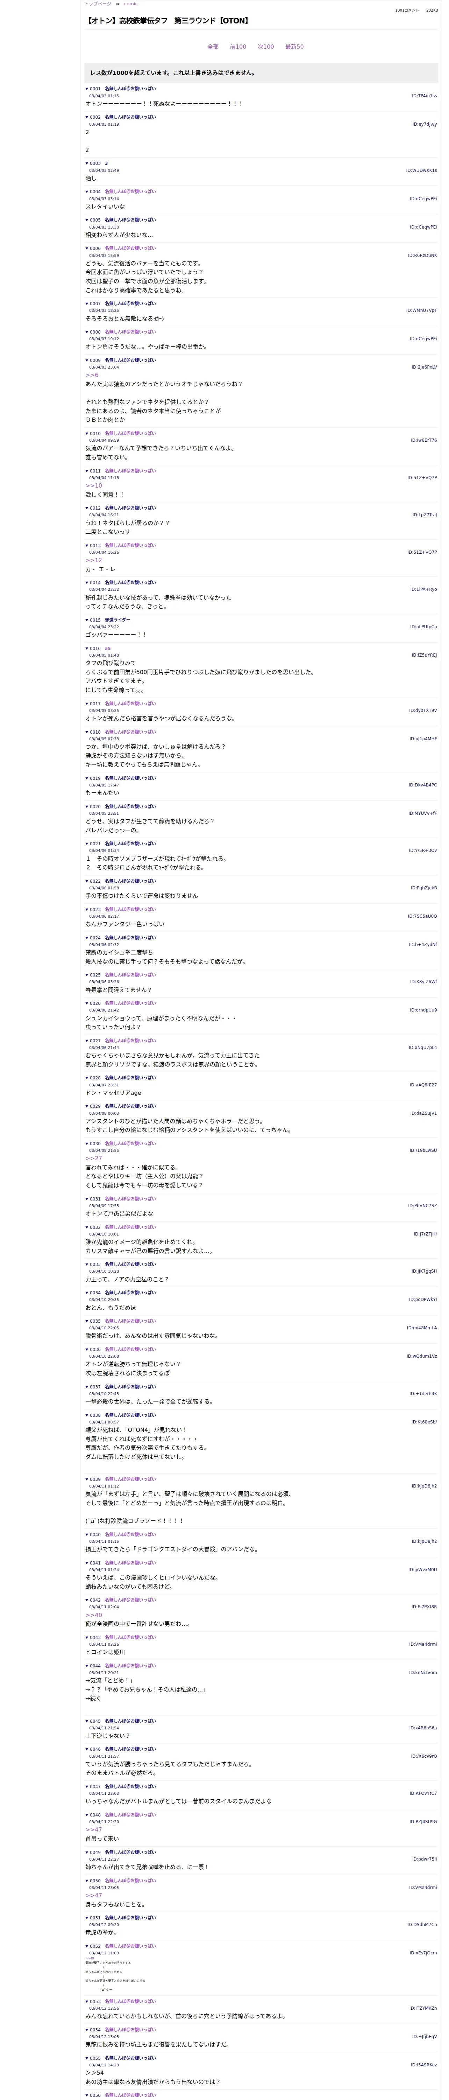Screen dimensions: 449x2100
Task: Collapse post 0052 via its triangle
Action: coord(87,1947)
